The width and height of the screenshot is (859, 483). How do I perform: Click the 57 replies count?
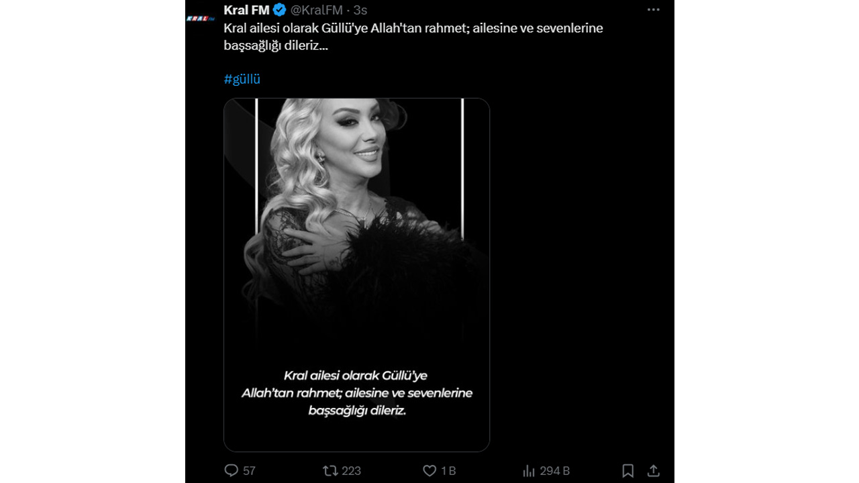[249, 471]
